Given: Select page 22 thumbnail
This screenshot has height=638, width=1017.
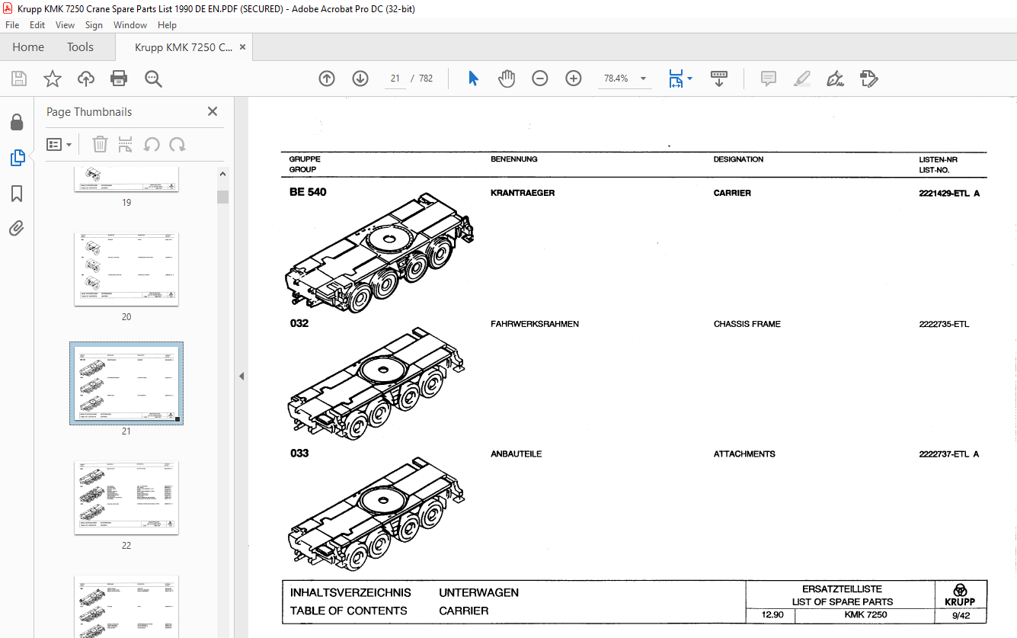Looking at the screenshot, I should coord(126,498).
